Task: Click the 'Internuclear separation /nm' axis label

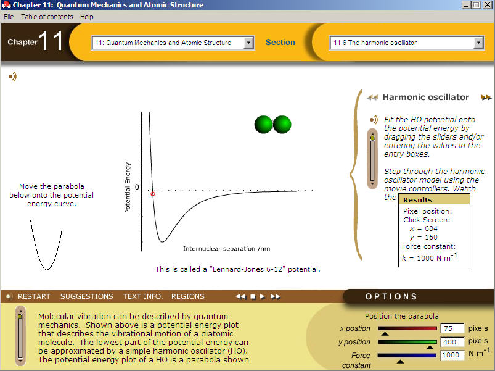Action: coord(227,249)
